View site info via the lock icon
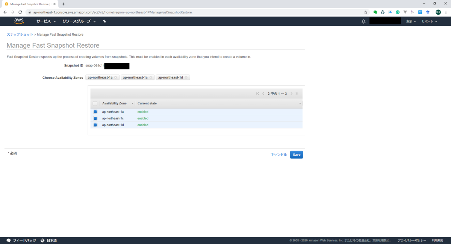 [29, 12]
